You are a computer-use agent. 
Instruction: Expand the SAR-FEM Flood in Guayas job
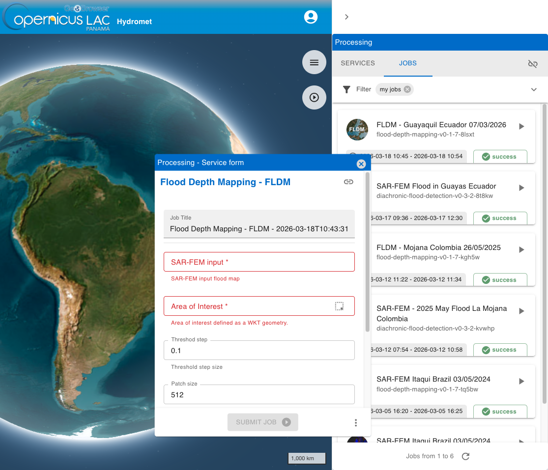click(x=521, y=188)
